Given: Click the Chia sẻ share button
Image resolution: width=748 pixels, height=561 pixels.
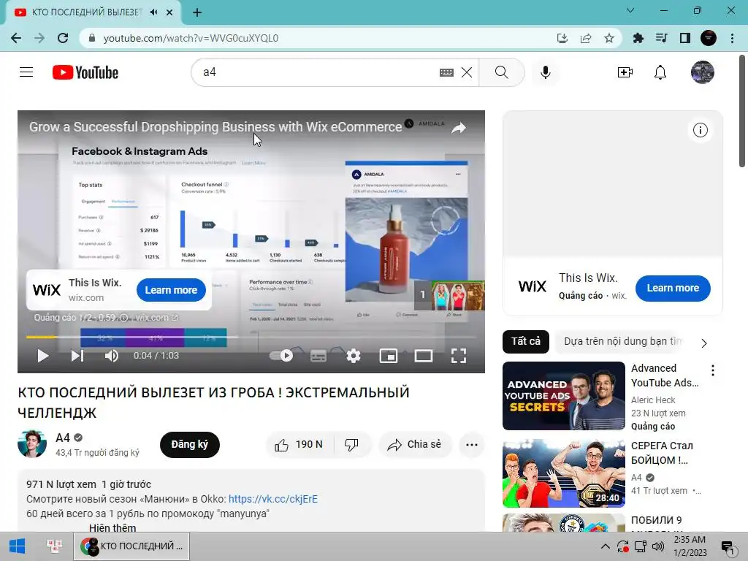Looking at the screenshot, I should (x=415, y=445).
